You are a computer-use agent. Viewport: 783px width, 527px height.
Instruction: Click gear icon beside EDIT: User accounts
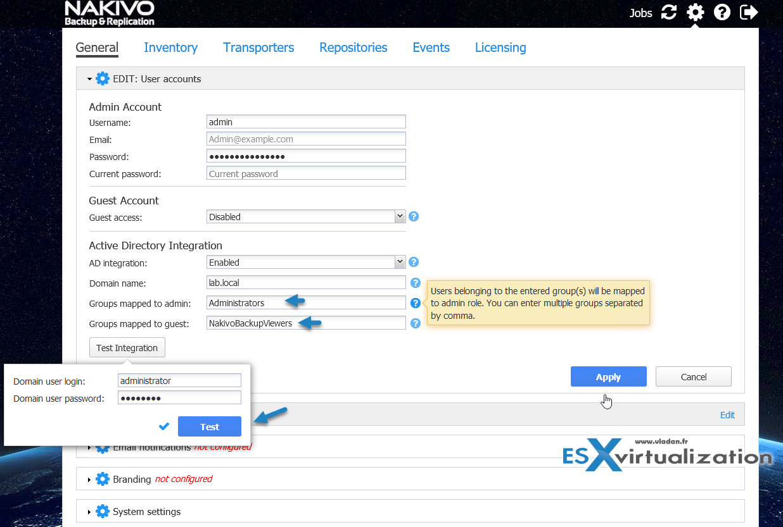coord(103,79)
